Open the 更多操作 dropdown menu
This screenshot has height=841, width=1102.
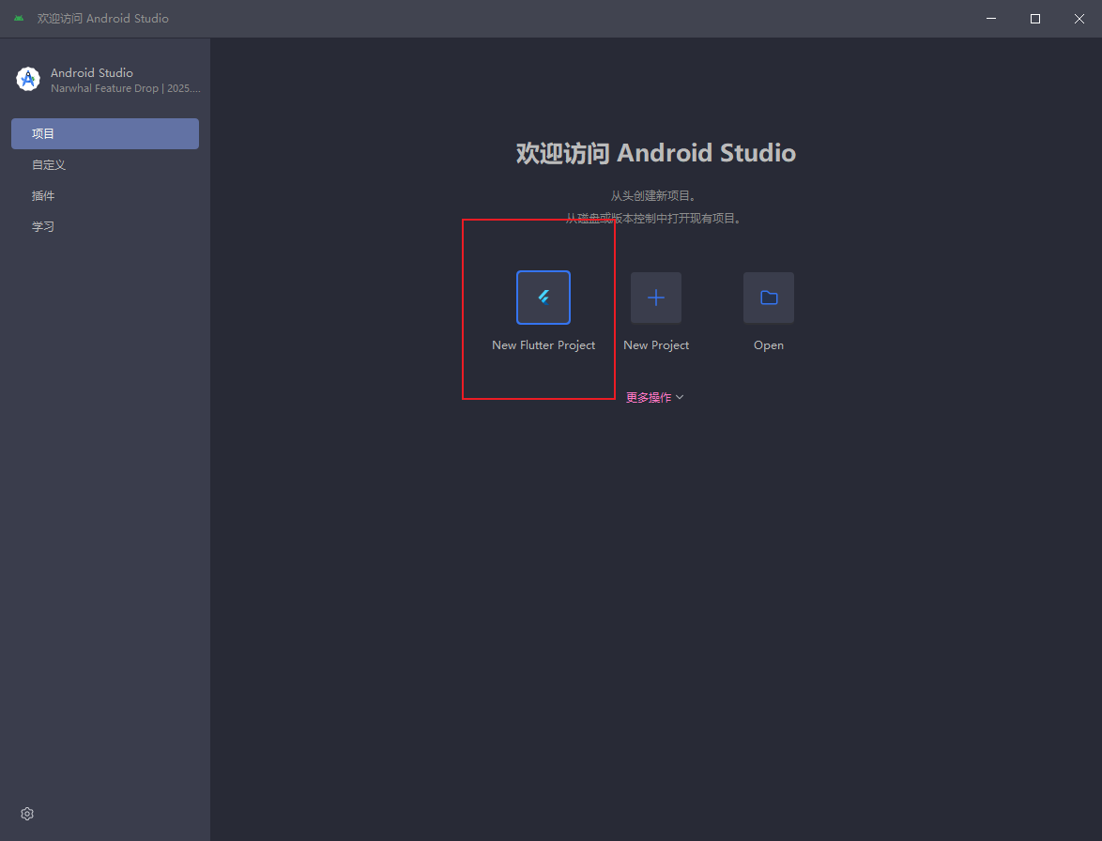(x=649, y=398)
